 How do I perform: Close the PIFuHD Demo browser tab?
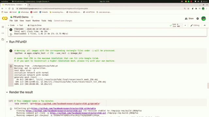tap(25, 5)
